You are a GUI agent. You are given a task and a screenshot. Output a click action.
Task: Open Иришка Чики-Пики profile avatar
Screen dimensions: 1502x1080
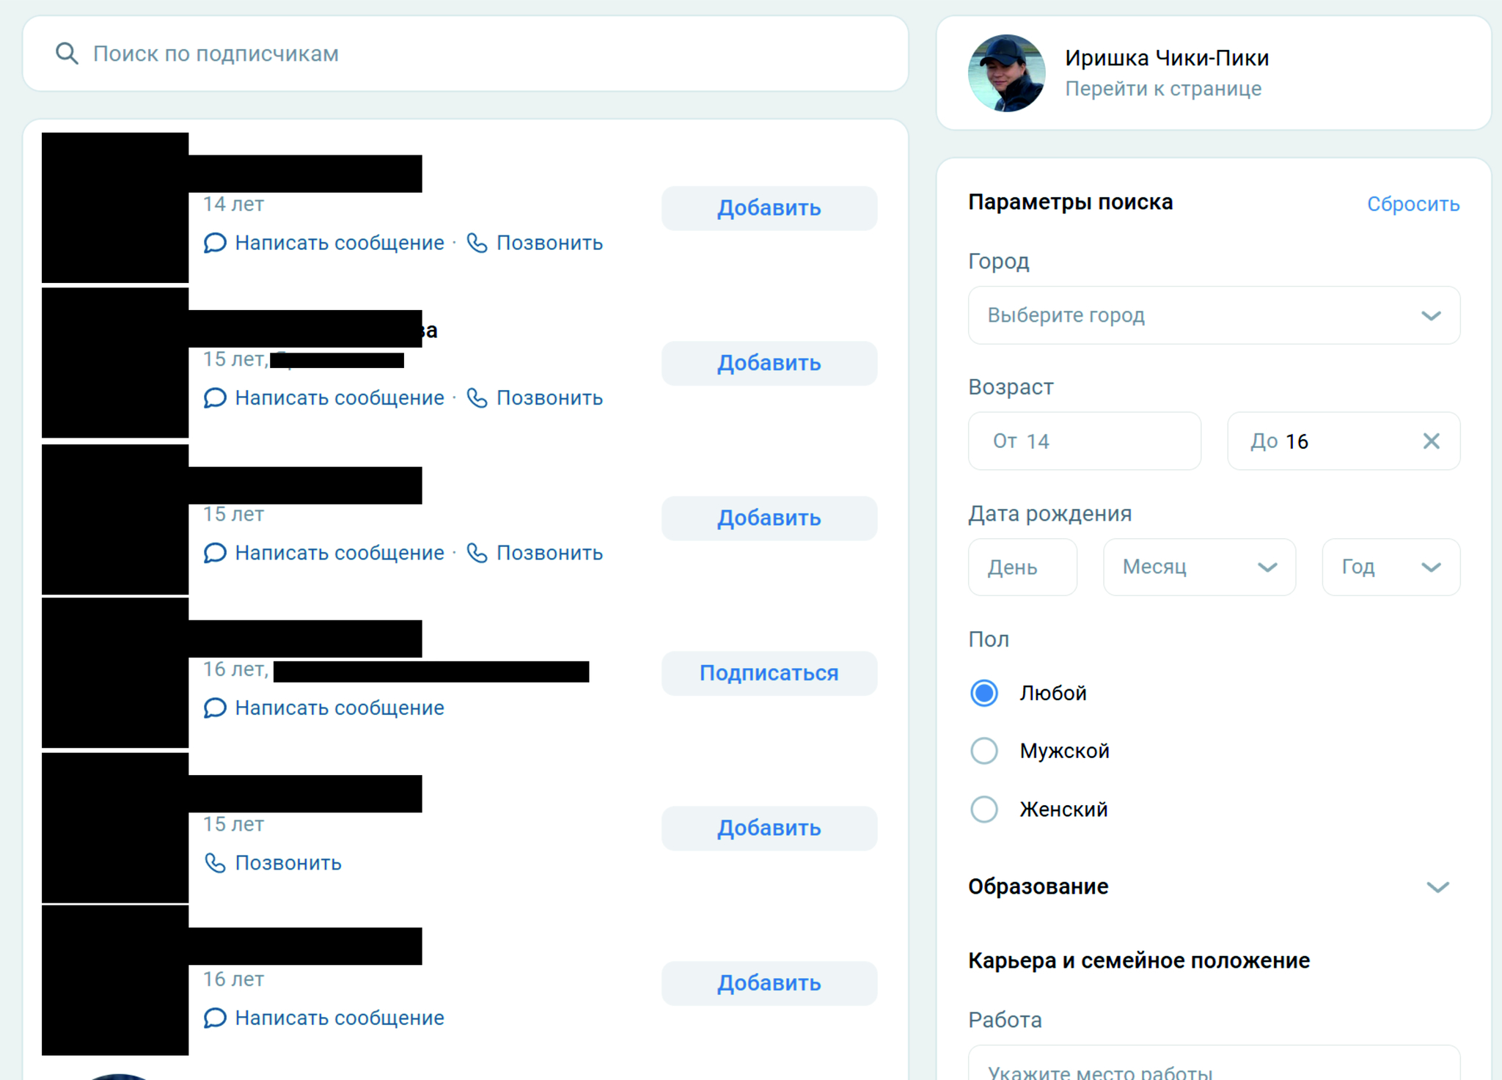[x=1006, y=73]
